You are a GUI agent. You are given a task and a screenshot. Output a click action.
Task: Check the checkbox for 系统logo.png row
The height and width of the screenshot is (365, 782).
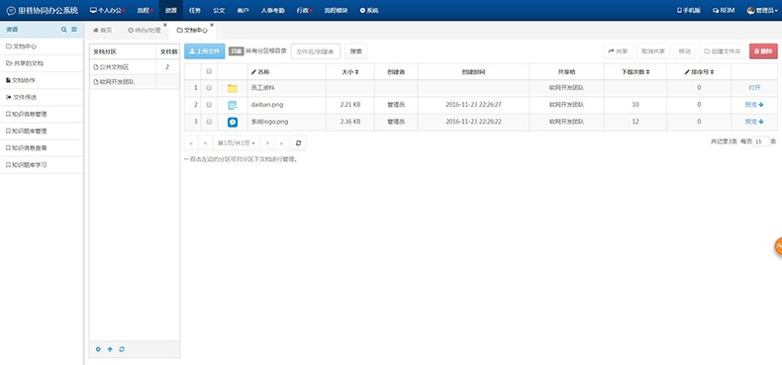pos(209,122)
